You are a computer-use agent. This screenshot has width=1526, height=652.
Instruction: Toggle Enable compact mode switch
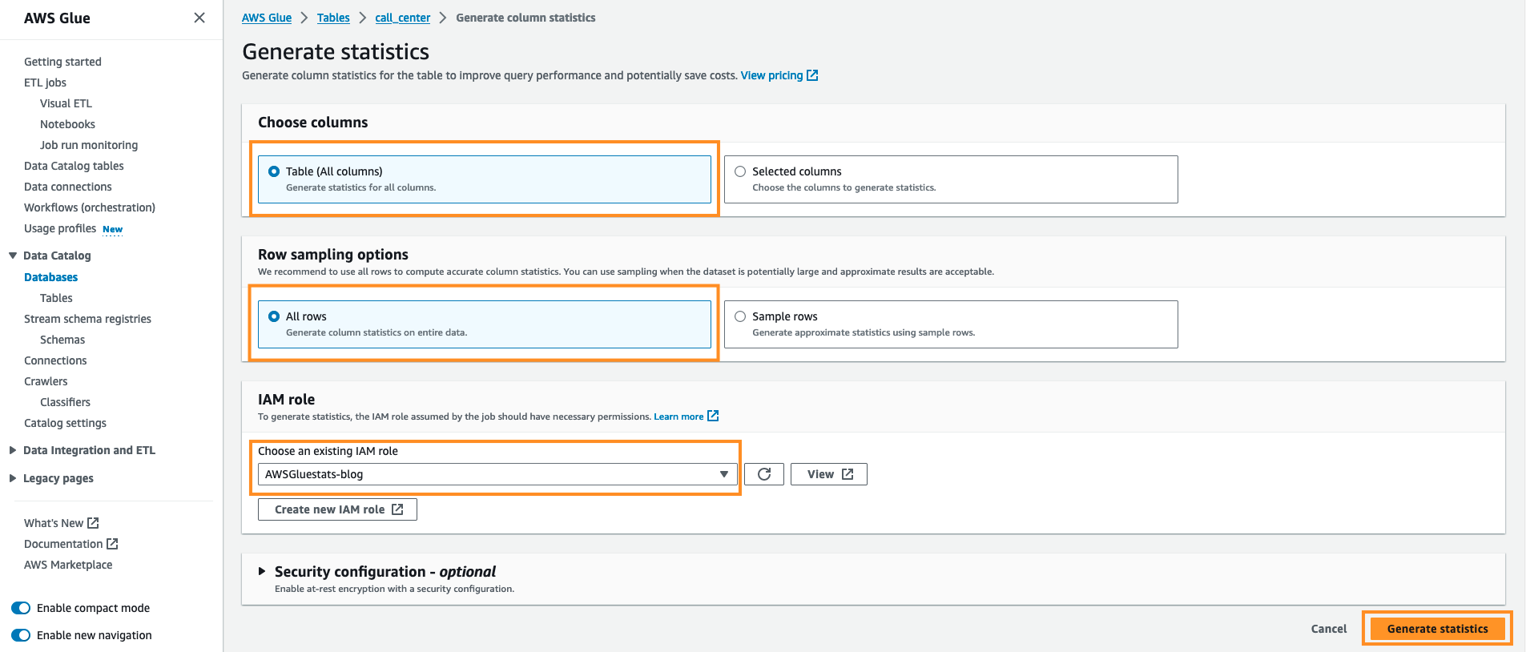(x=21, y=608)
